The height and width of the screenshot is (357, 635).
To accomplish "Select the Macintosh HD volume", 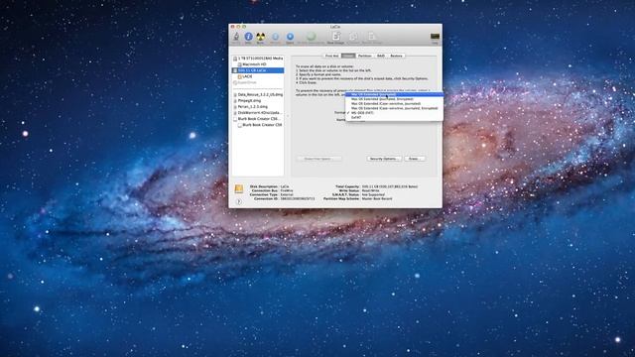I will (x=258, y=64).
